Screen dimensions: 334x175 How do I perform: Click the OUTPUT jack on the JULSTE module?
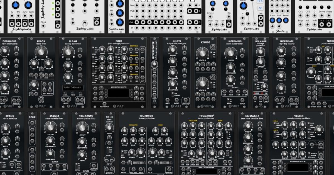[x=185, y=100]
